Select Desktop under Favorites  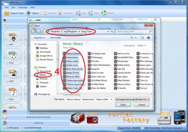[x=42, y=48]
